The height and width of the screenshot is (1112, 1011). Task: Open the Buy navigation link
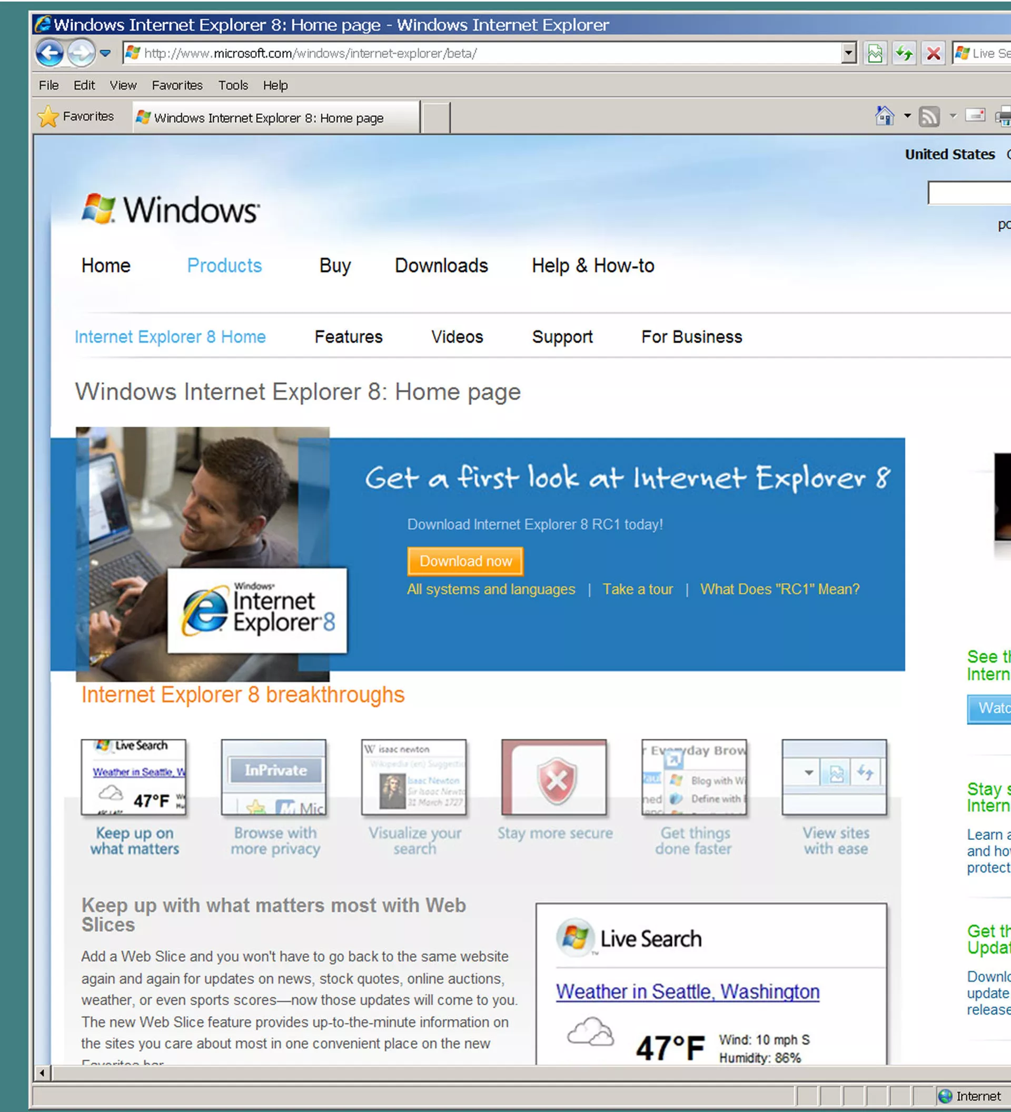(335, 266)
